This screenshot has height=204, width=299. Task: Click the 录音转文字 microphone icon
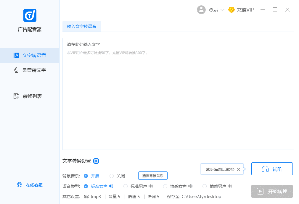click(16, 70)
